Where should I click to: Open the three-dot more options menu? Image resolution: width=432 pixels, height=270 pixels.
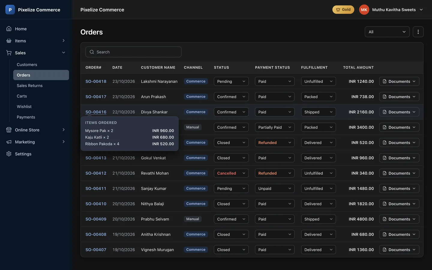click(x=418, y=32)
